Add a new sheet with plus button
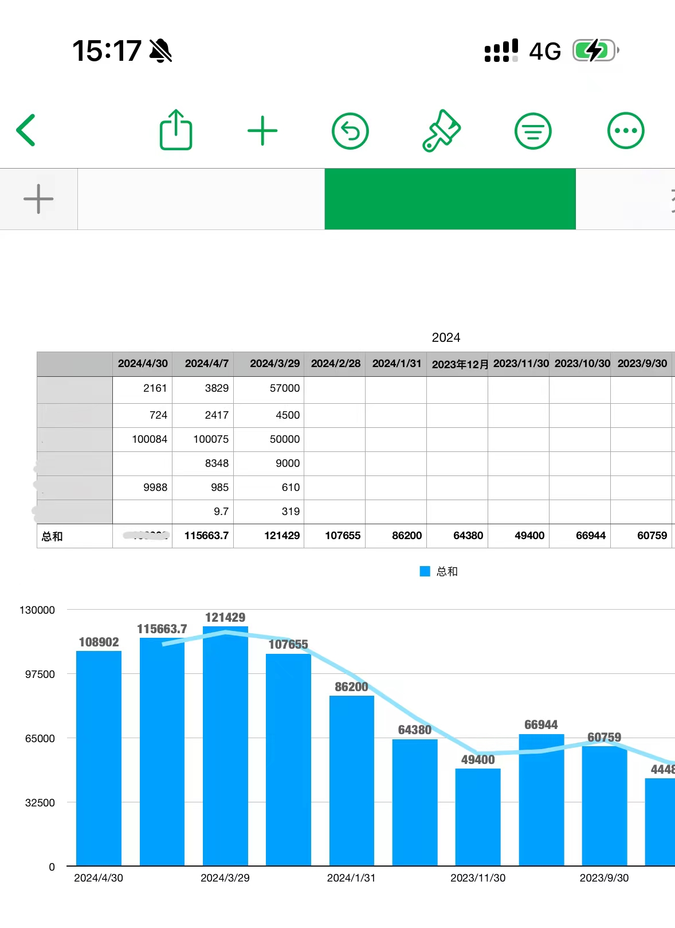The width and height of the screenshot is (675, 928). [38, 199]
